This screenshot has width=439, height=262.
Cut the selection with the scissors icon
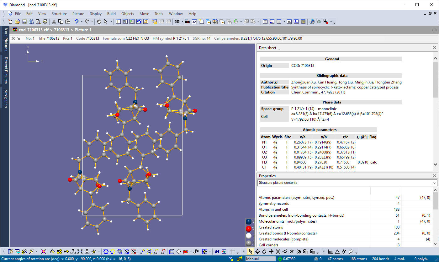coord(54,22)
